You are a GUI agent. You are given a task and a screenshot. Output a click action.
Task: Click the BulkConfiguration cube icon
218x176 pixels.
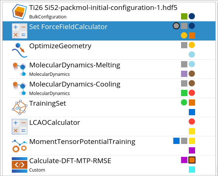point(20,12)
